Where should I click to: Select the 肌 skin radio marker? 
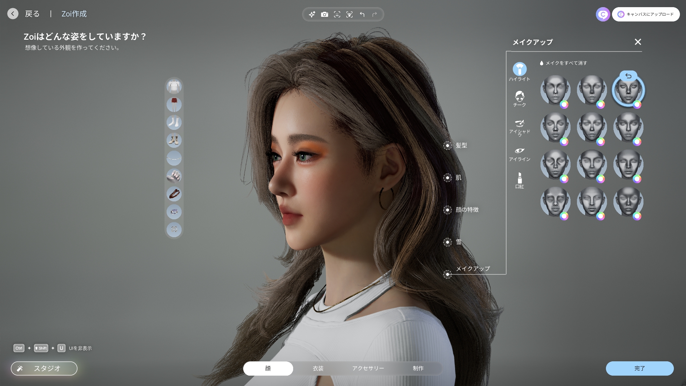(448, 178)
